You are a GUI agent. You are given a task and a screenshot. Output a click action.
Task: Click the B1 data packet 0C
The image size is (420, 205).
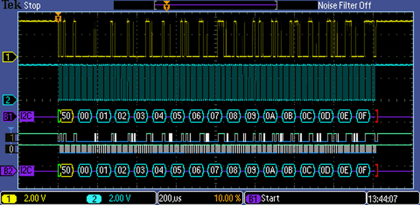tap(307, 116)
